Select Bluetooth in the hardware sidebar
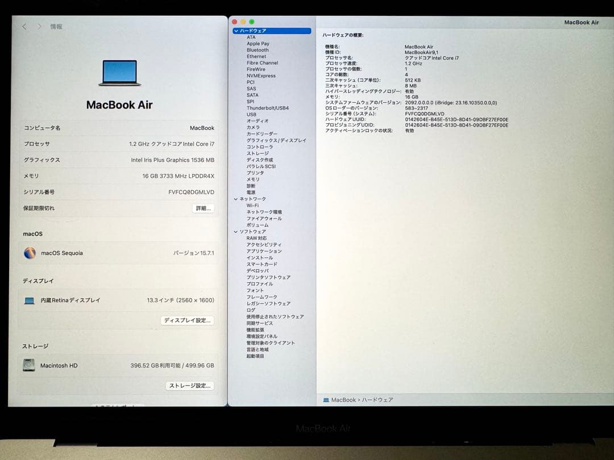 257,49
